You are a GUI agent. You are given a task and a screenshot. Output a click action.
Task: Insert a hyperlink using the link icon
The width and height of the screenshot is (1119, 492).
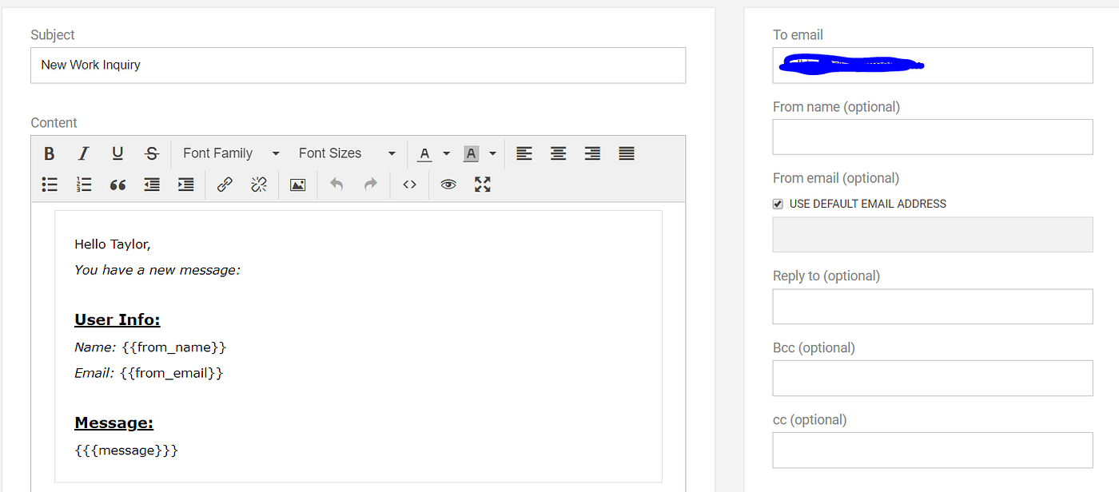coord(224,184)
